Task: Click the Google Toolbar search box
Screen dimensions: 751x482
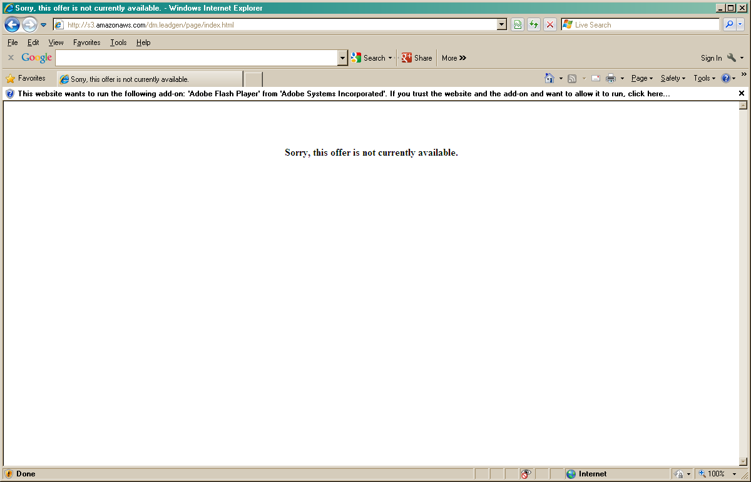Action: tap(197, 58)
